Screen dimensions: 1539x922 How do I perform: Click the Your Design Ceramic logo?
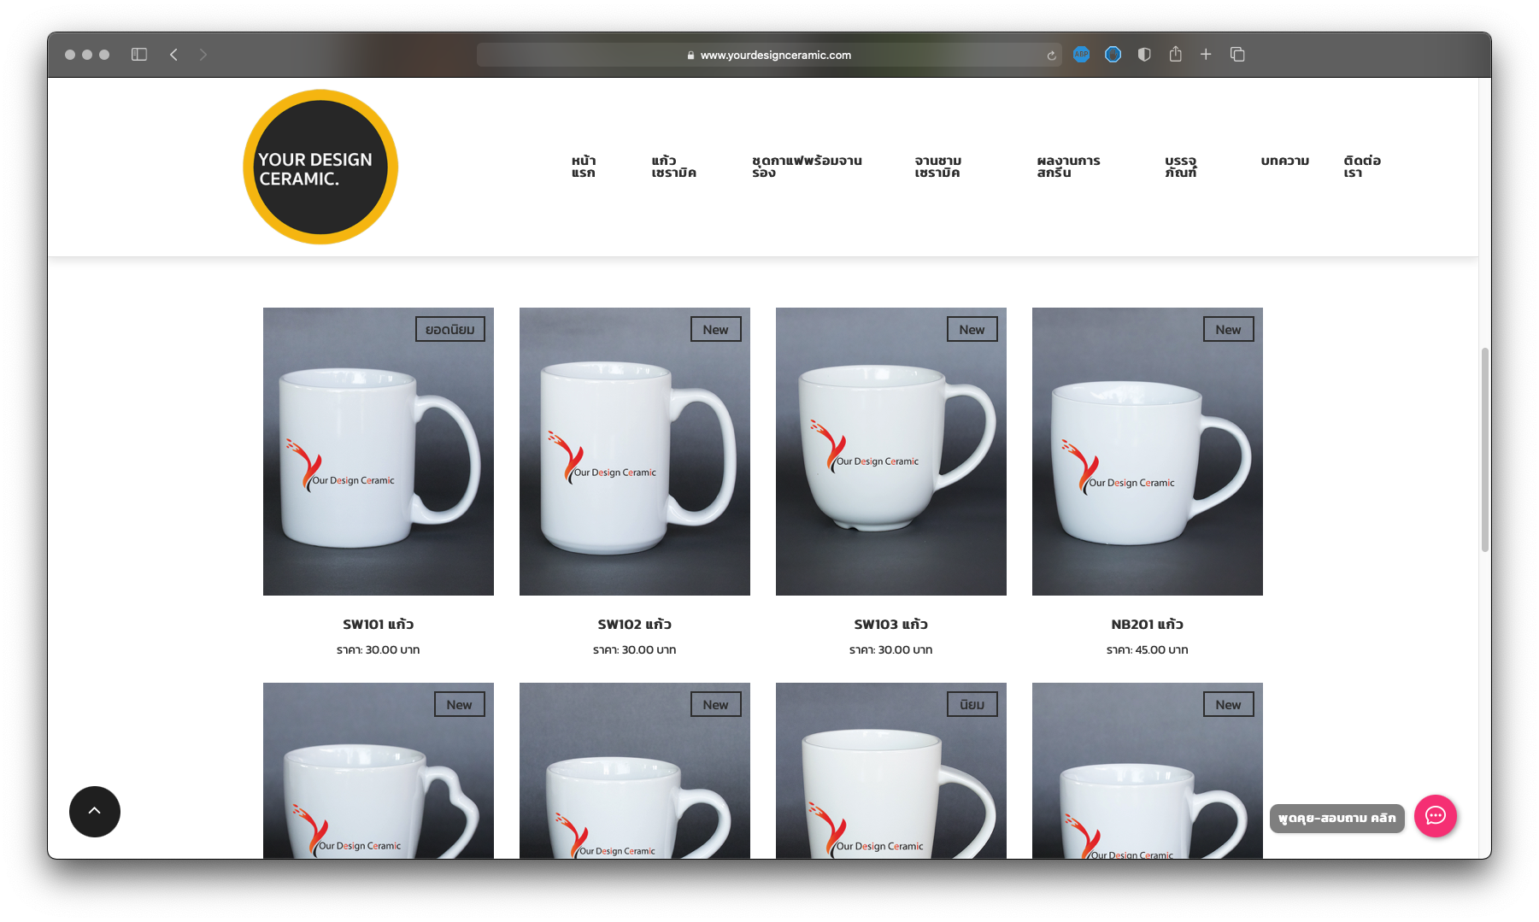pyautogui.click(x=320, y=167)
